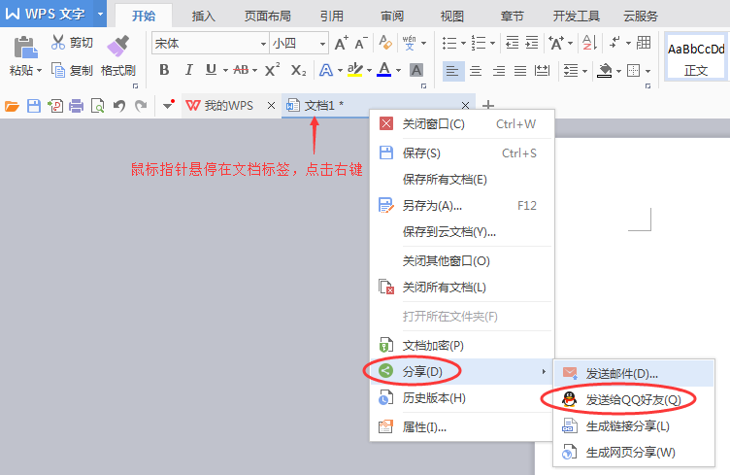Click save disk icon in quick toolbar
This screenshot has height=475, width=730.
[x=34, y=106]
